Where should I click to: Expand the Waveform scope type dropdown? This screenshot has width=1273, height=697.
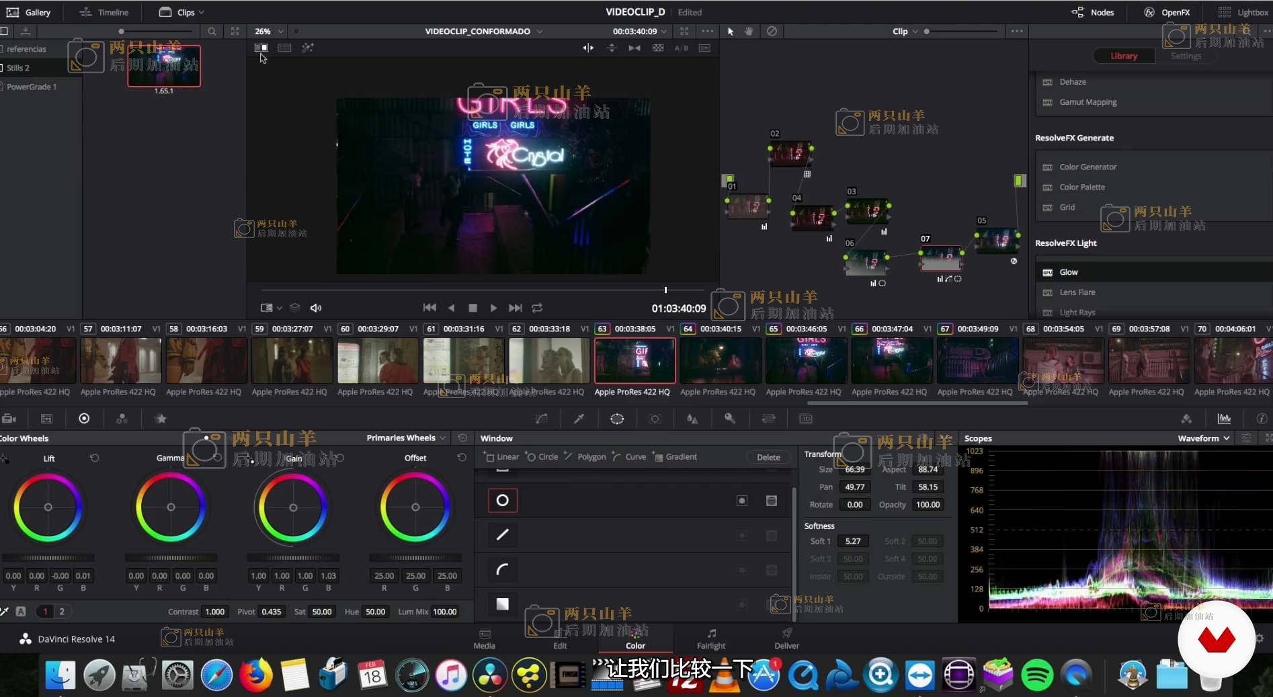[1203, 438]
